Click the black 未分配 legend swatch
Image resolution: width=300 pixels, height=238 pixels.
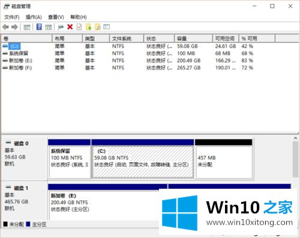click(x=5, y=224)
